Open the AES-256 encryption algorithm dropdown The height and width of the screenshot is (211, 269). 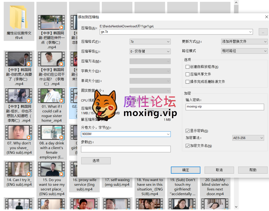tap(248, 138)
